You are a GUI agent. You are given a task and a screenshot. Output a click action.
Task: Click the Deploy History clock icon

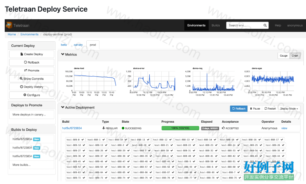21,87
